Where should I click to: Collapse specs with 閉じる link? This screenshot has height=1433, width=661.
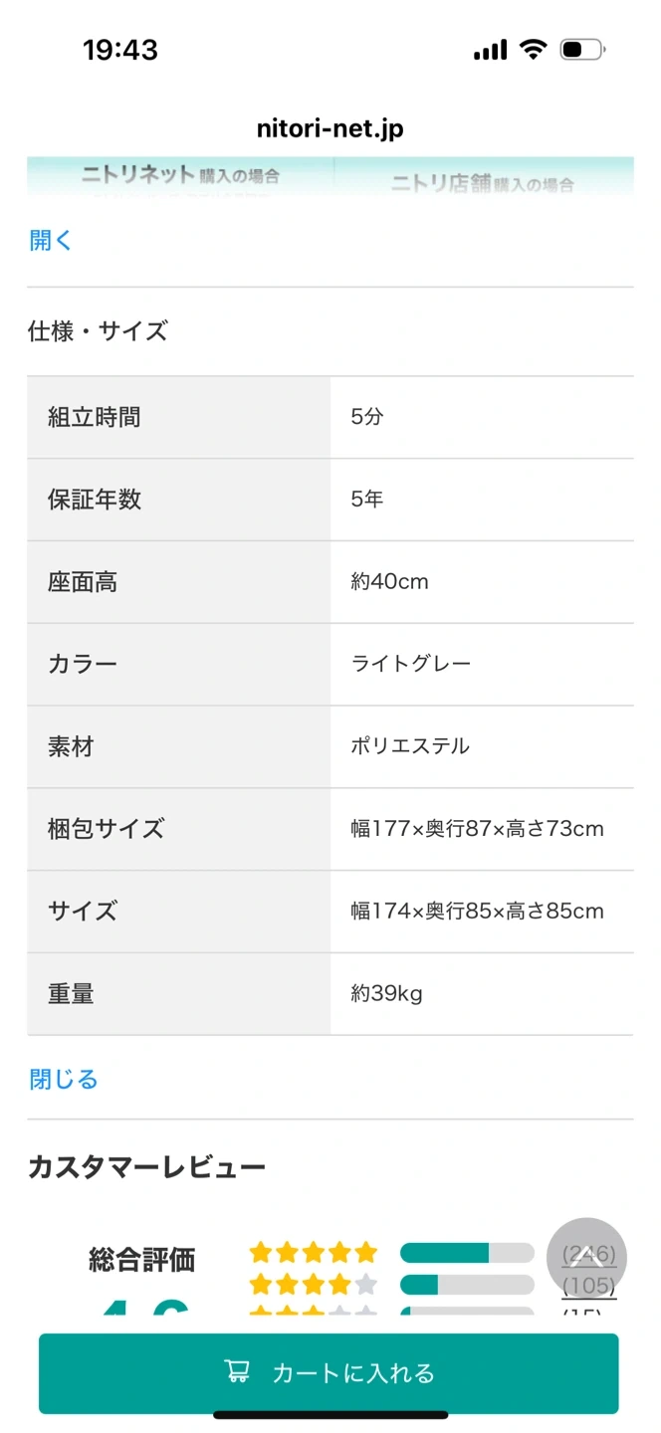point(64,1079)
